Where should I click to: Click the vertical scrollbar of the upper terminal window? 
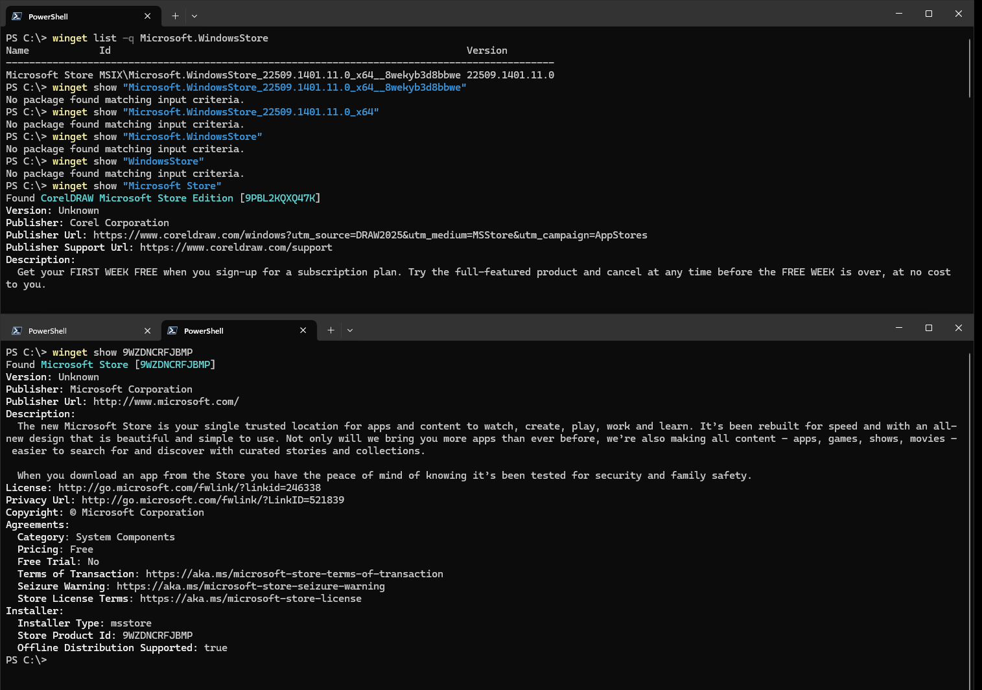coord(970,68)
